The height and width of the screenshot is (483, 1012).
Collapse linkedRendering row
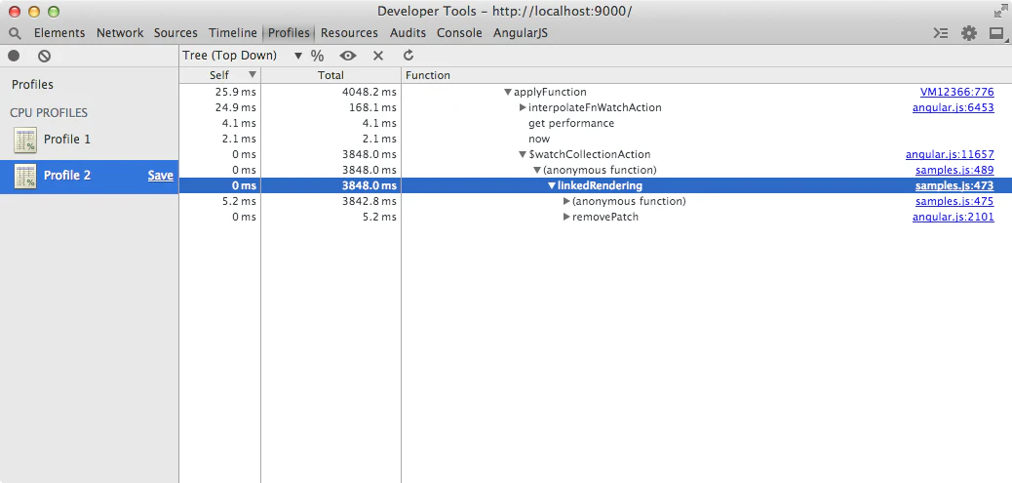click(x=552, y=186)
